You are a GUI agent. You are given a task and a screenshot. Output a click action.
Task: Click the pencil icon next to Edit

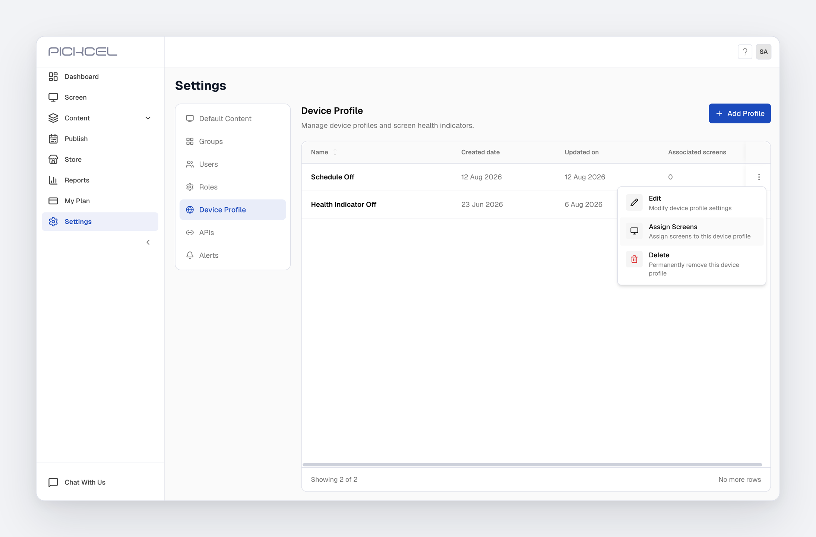[634, 202]
